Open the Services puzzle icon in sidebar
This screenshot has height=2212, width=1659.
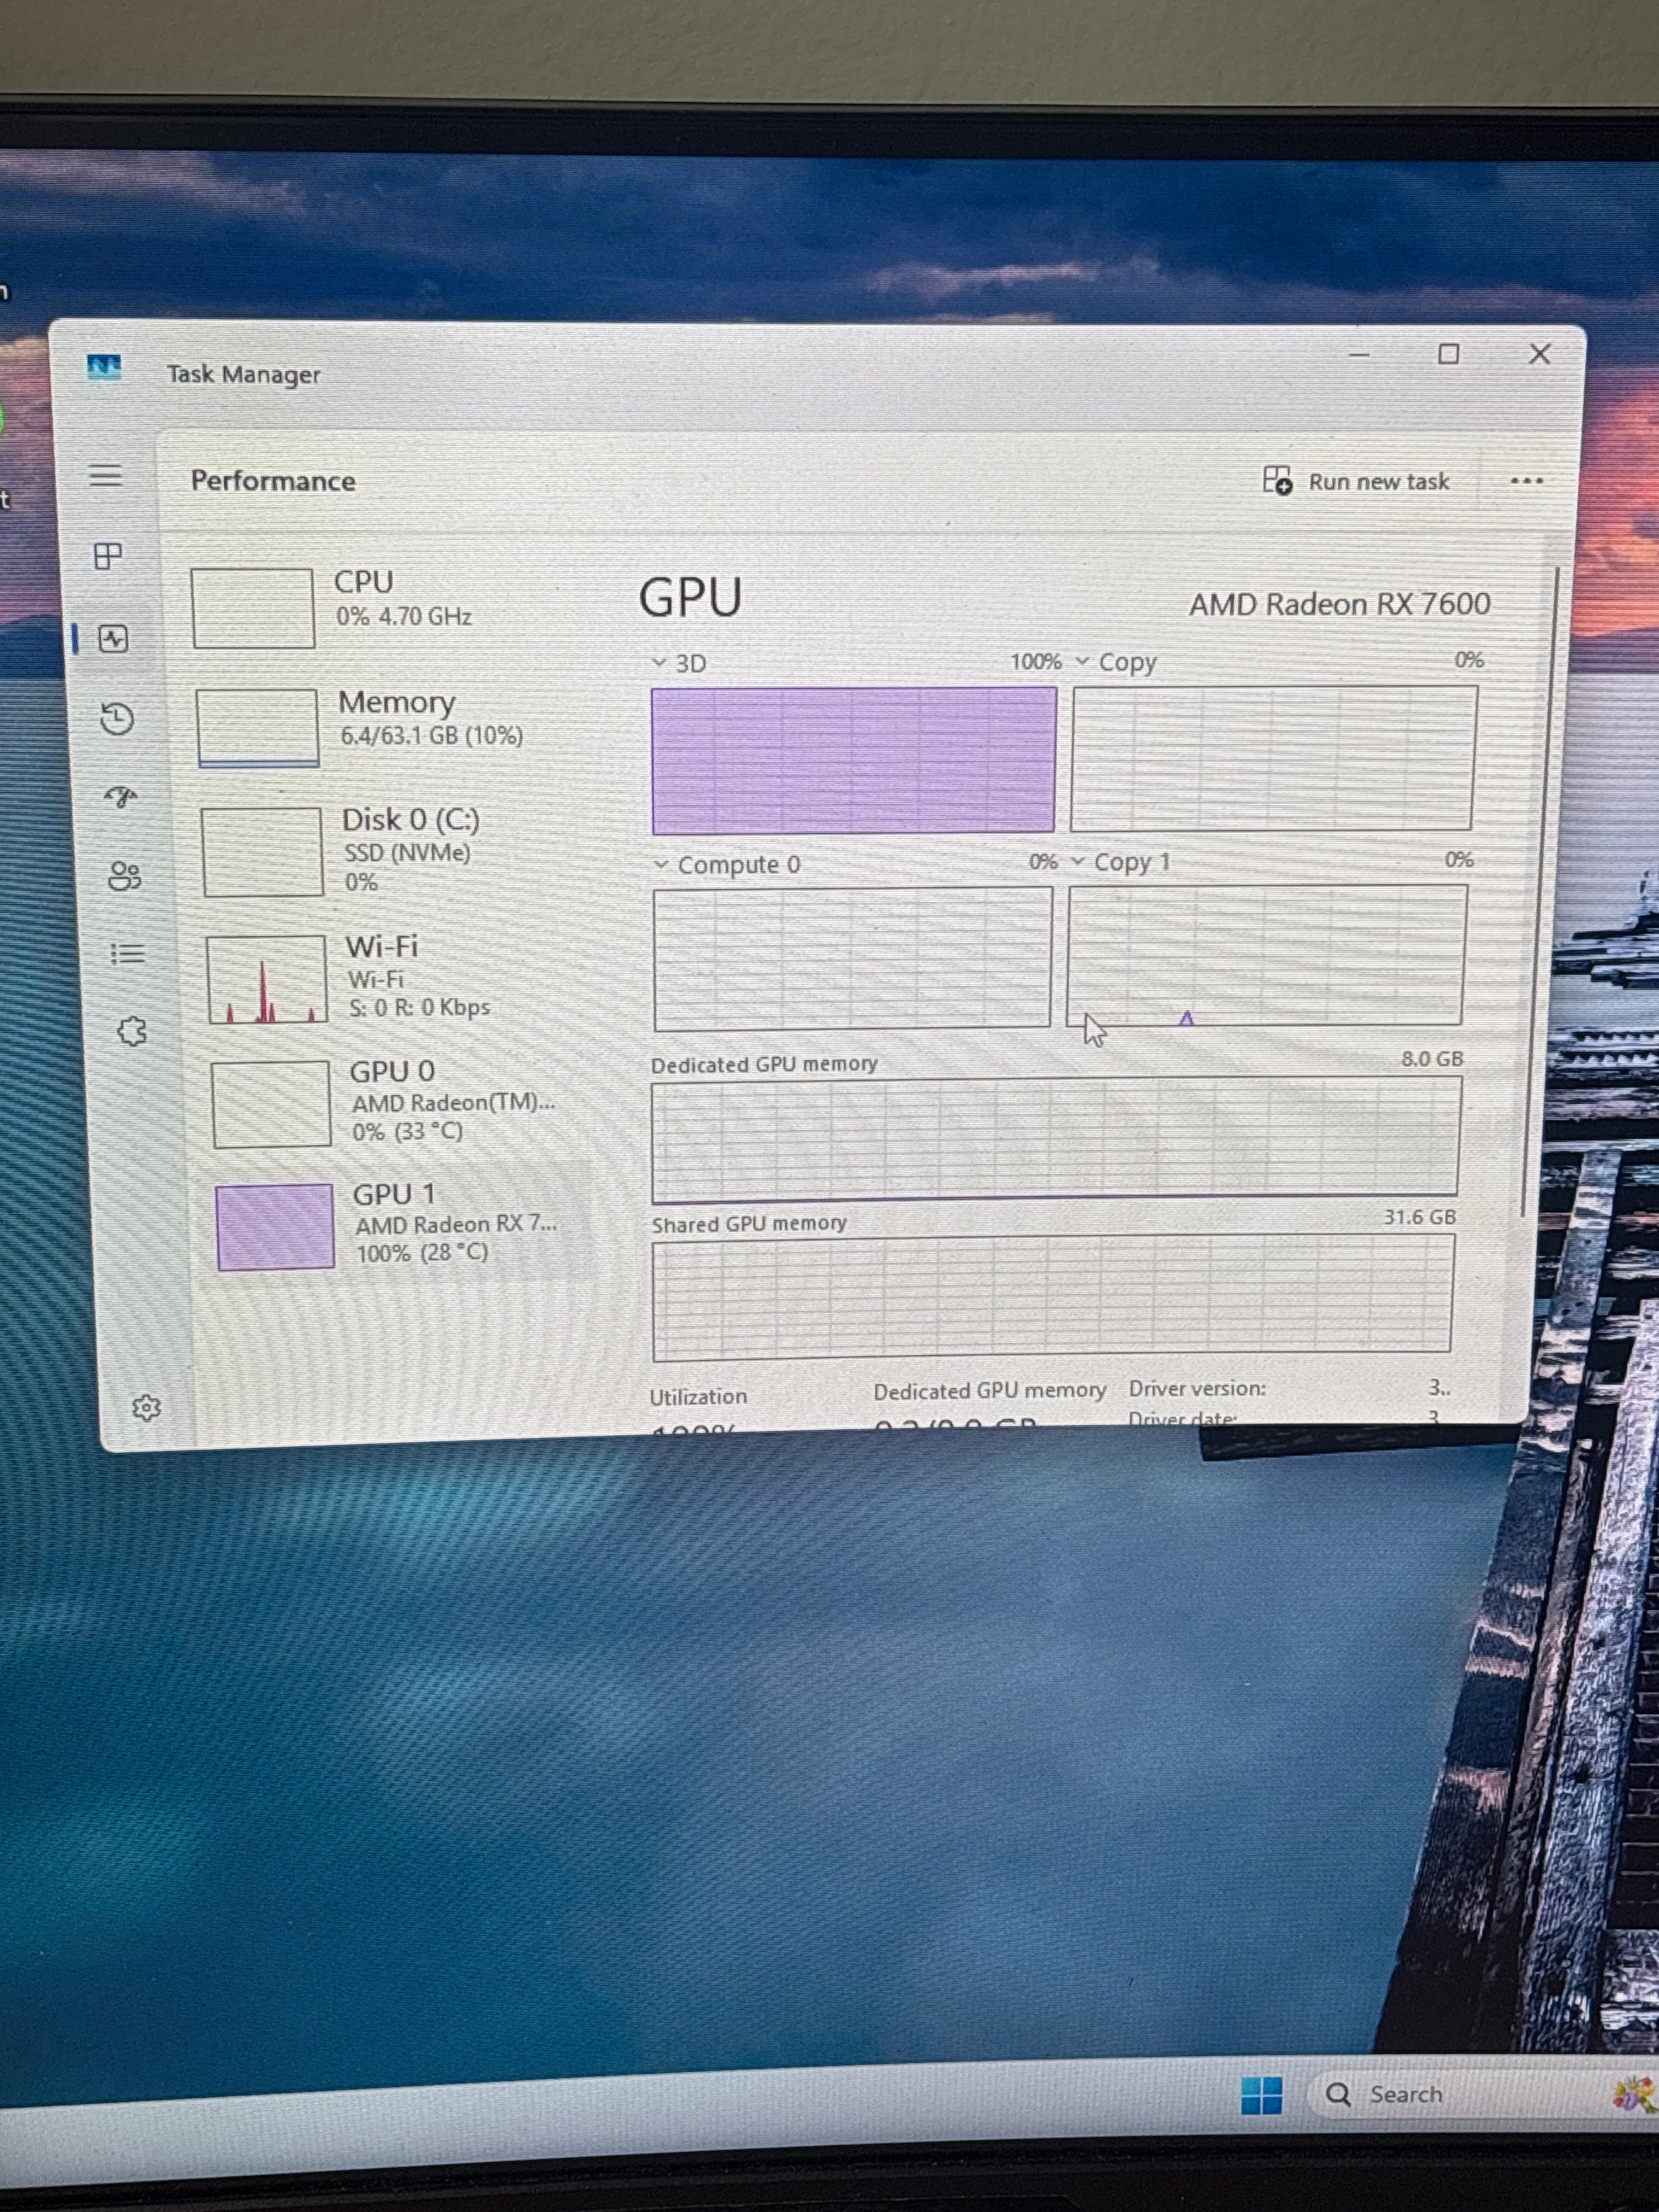pos(132,1031)
